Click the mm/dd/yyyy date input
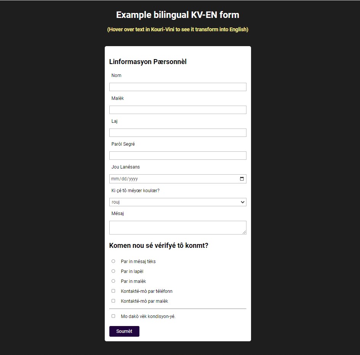This screenshot has width=360, height=355. [x=171, y=178]
